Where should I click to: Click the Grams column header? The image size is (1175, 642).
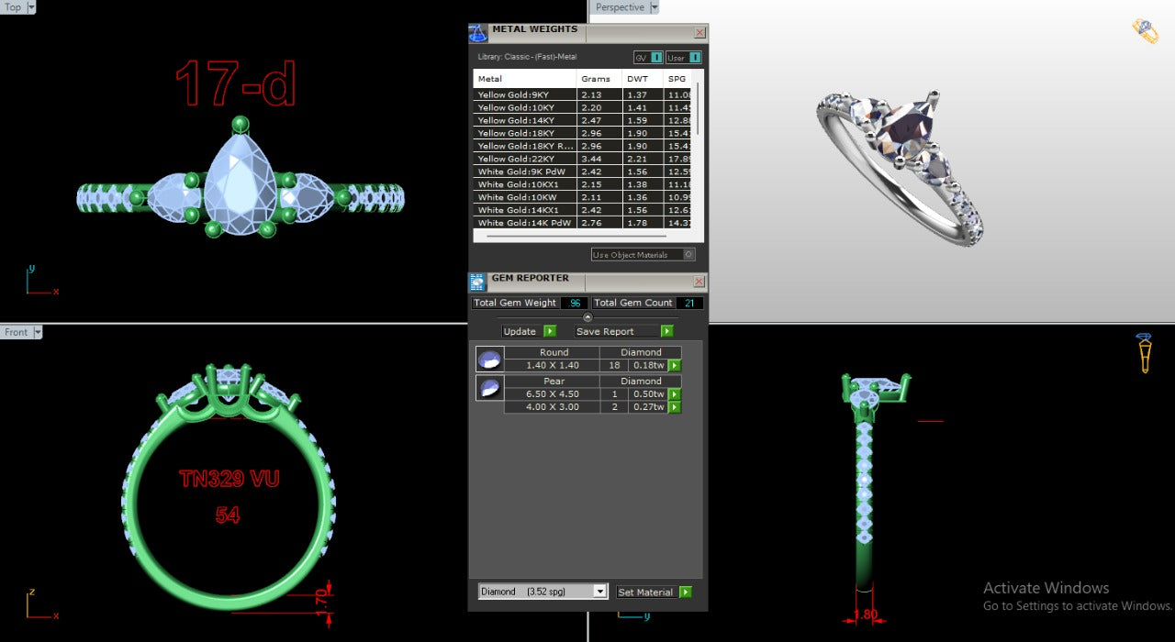tap(601, 79)
